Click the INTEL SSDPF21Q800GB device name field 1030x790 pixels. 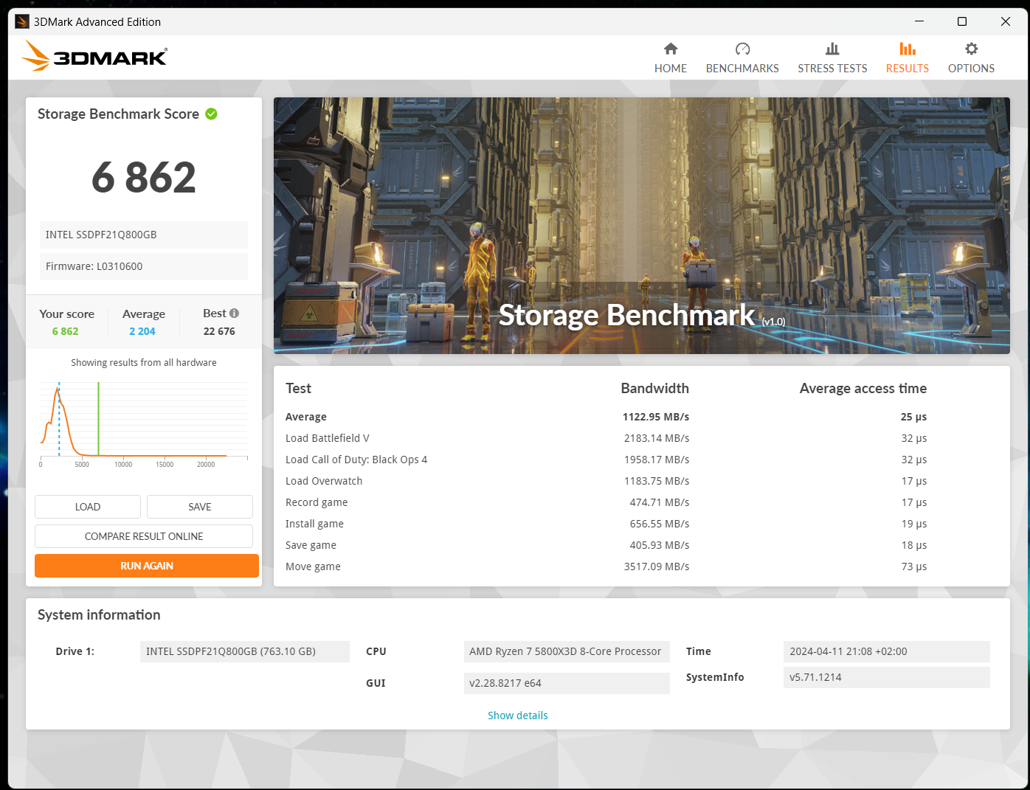pyautogui.click(x=144, y=235)
